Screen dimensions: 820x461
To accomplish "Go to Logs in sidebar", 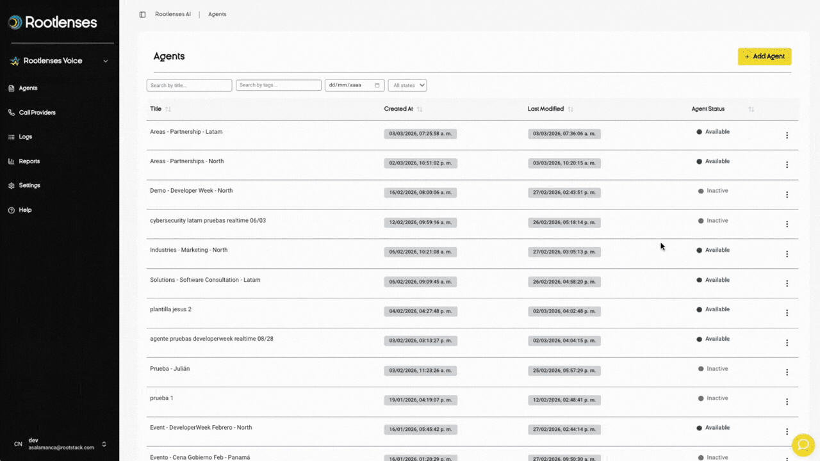I will coord(25,137).
